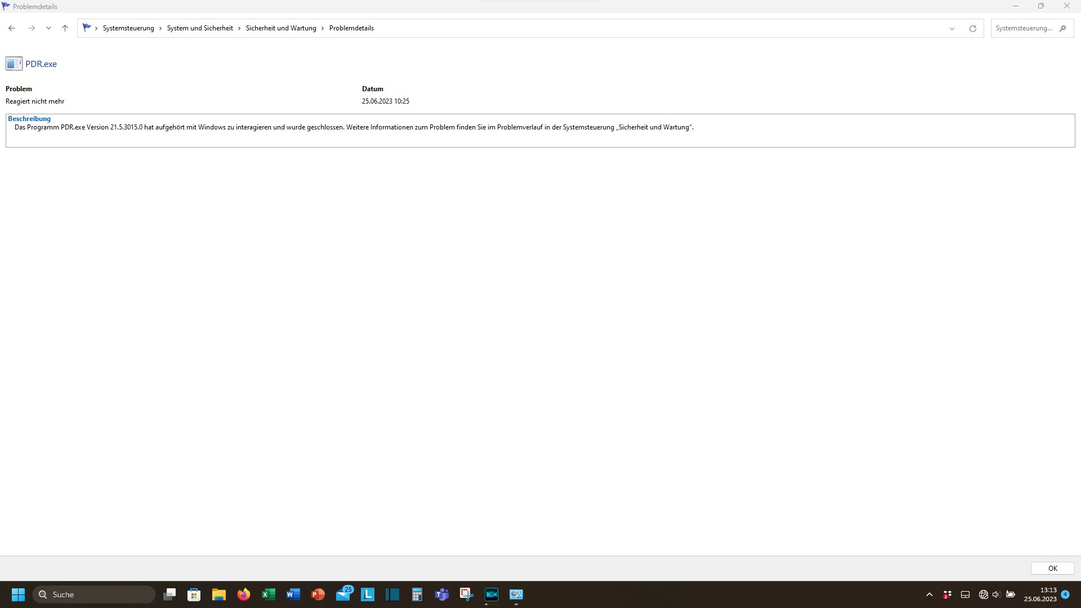Click the forward navigation arrow
Viewport: 1081px width, 608px height.
click(32, 28)
